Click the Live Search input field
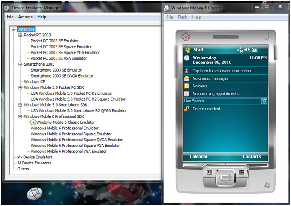 pos(222,101)
